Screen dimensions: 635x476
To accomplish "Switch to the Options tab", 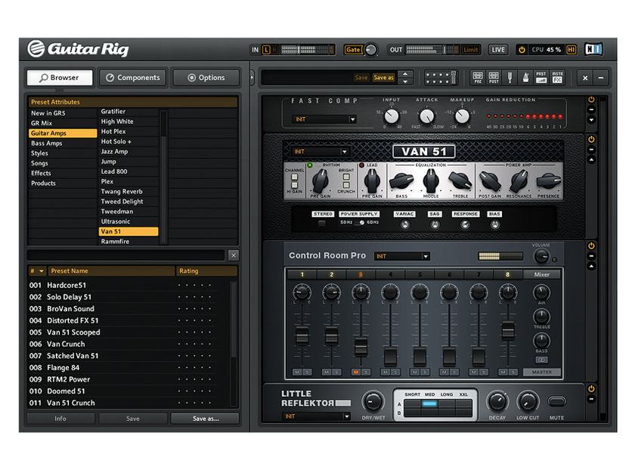I will coord(206,77).
